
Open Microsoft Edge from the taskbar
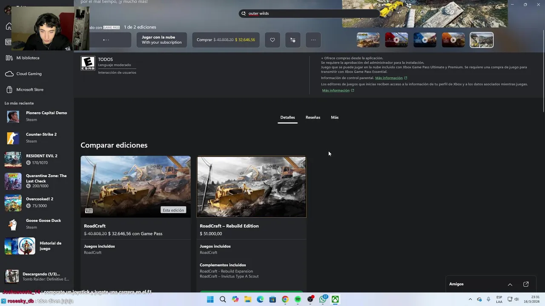pos(260,300)
